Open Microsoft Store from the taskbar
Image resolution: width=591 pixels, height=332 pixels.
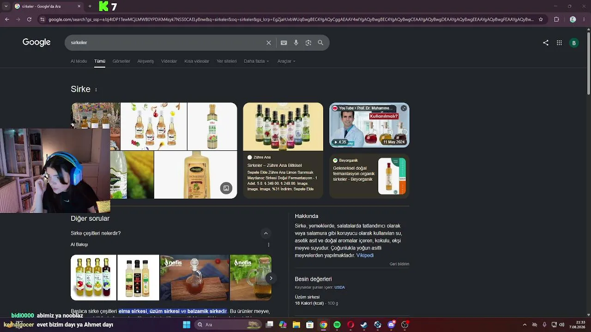coord(310,325)
